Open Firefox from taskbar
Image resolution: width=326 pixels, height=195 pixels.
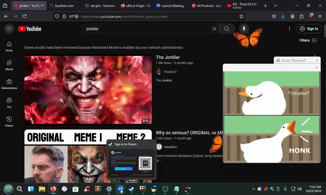(53, 189)
